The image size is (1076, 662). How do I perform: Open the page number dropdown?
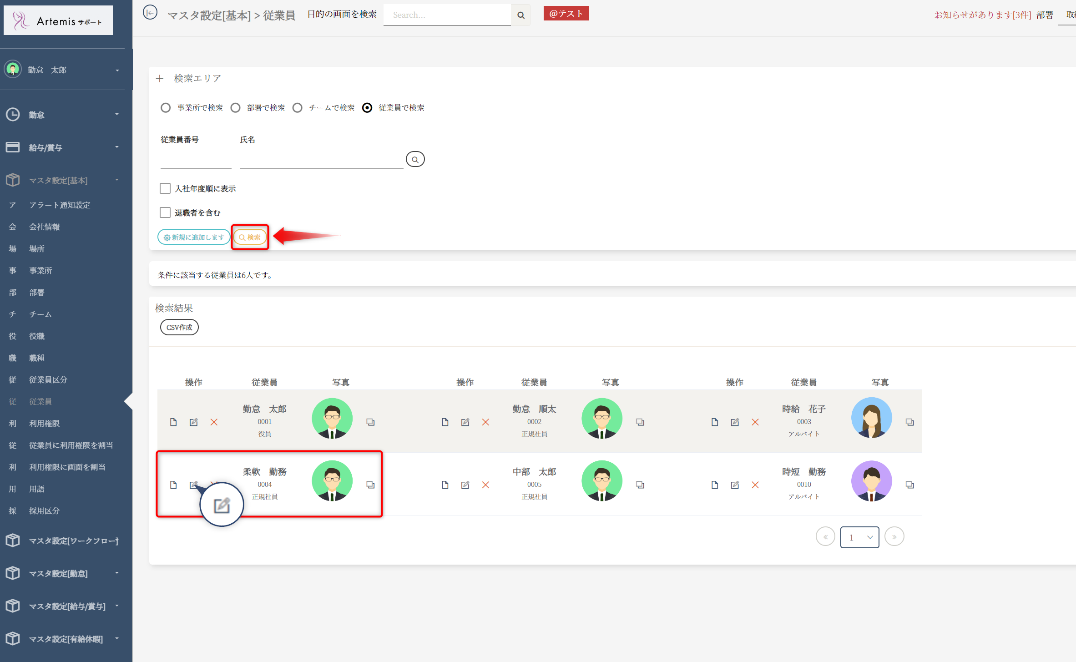point(859,537)
